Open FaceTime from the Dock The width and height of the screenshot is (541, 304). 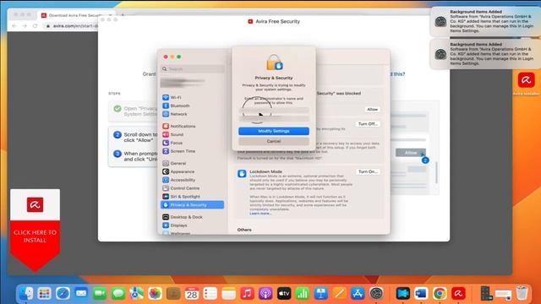(x=100, y=293)
